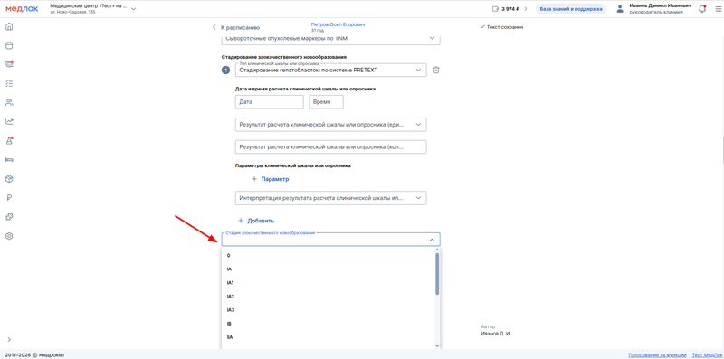724x359 pixels.
Task: Open the video consultation sidebar icon with red badge
Action: tap(9, 64)
